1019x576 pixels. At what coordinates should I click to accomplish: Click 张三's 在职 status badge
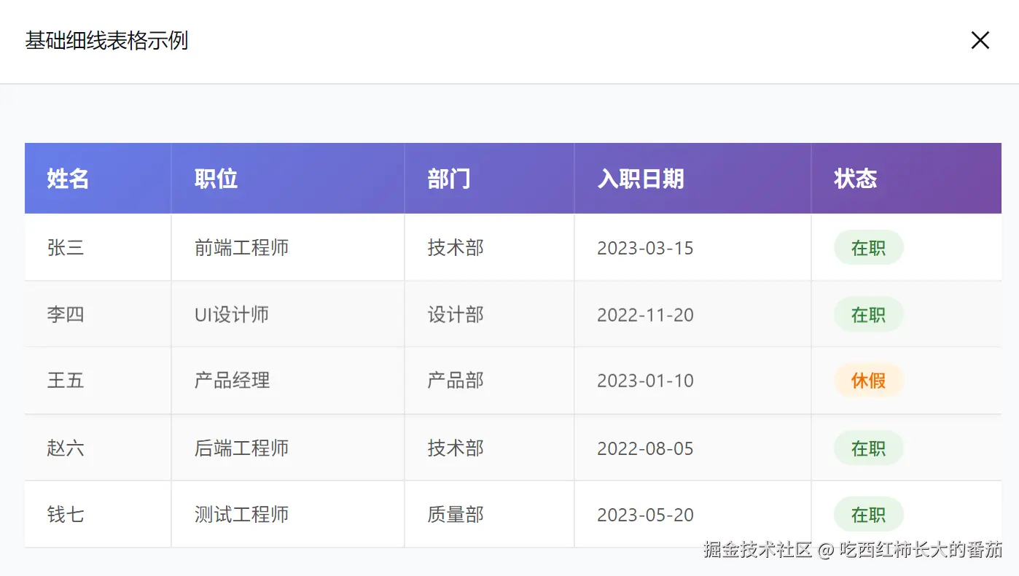pos(868,248)
